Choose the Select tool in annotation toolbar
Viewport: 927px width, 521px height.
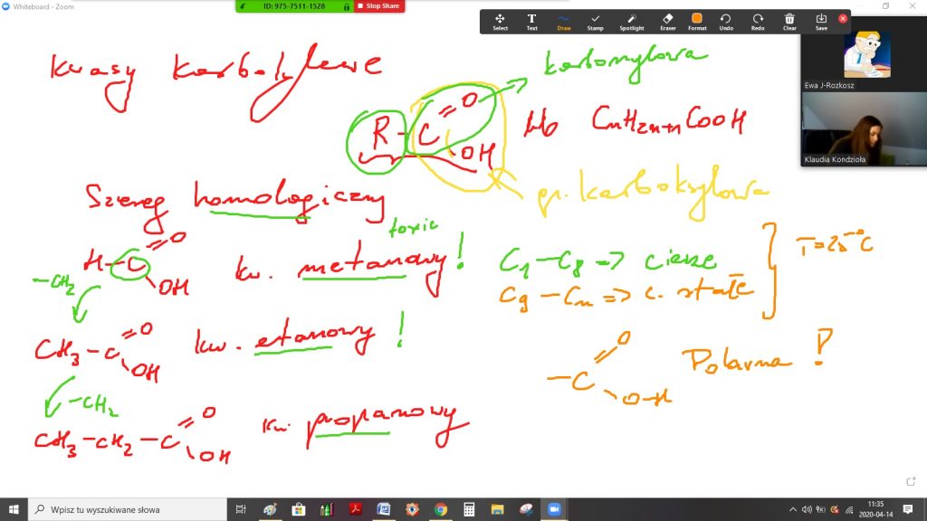(x=500, y=22)
